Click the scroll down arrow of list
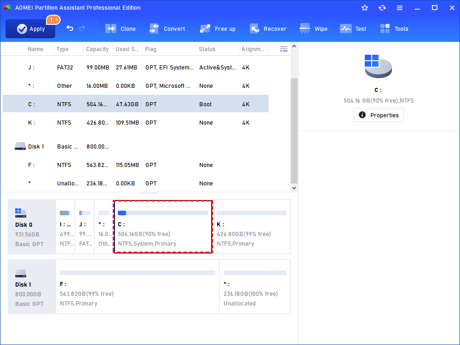This screenshot has width=460, height=345. coord(294,188)
